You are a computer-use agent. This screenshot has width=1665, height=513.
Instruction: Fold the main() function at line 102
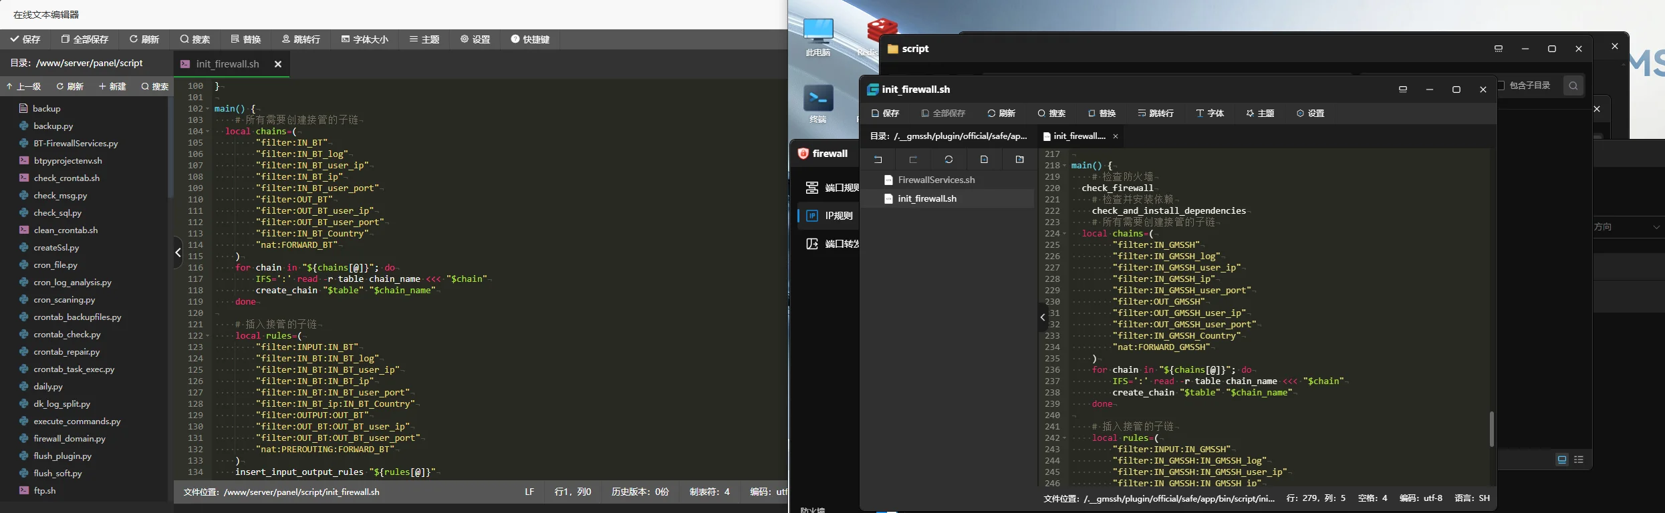point(208,109)
